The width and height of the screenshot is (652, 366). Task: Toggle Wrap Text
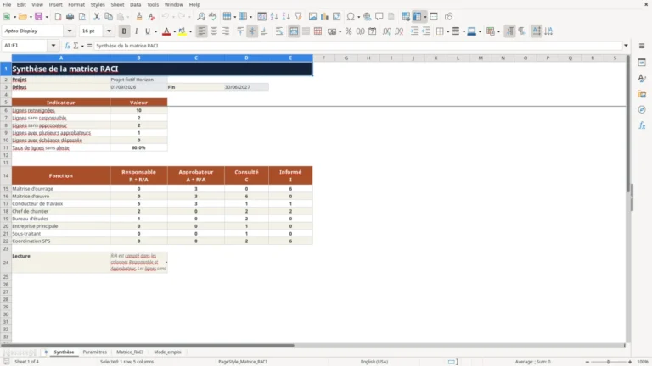coord(279,31)
